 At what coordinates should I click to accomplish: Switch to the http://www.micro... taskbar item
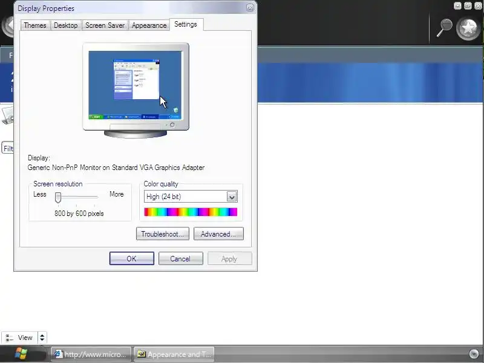coord(91,355)
